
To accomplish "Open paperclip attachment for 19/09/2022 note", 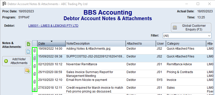I will (35, 50).
